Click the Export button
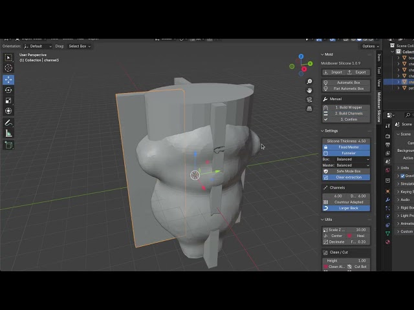This screenshot has height=310, width=414. point(358,72)
